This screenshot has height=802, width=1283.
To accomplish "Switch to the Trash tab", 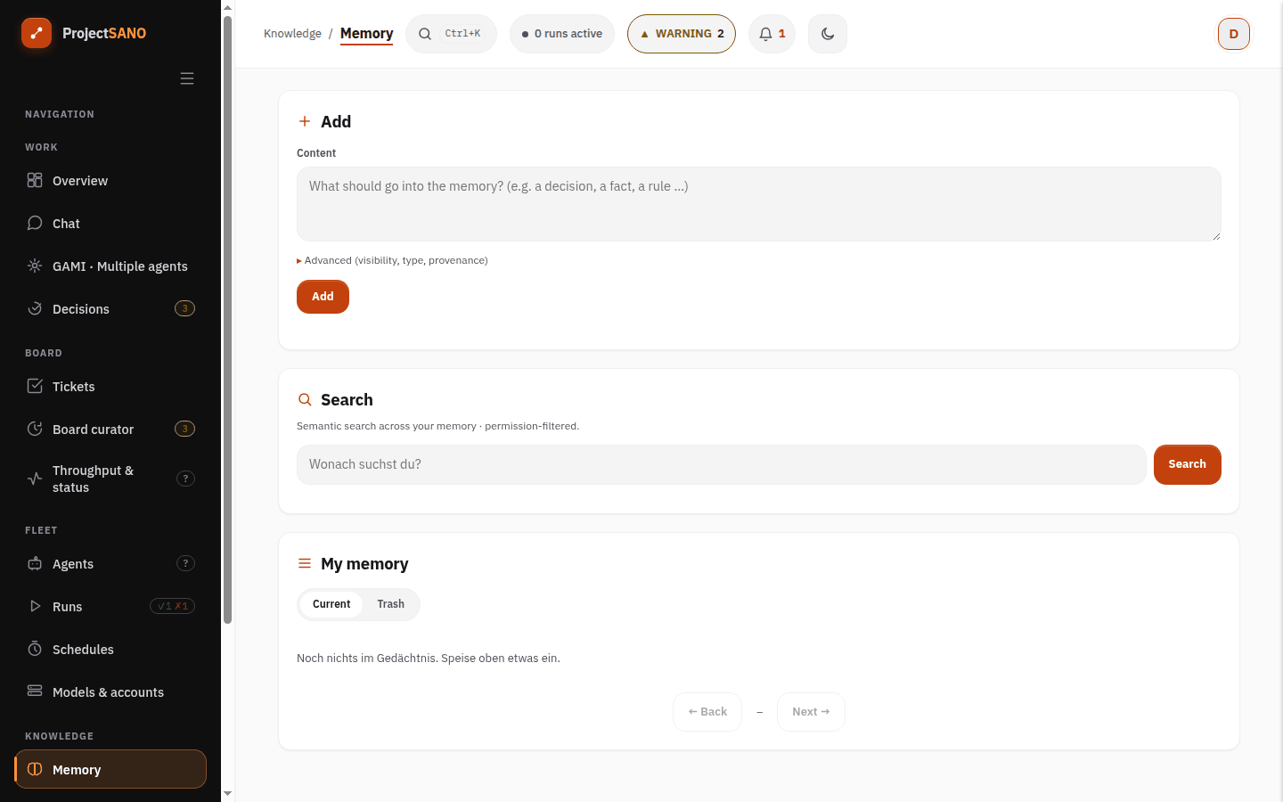I will [390, 604].
